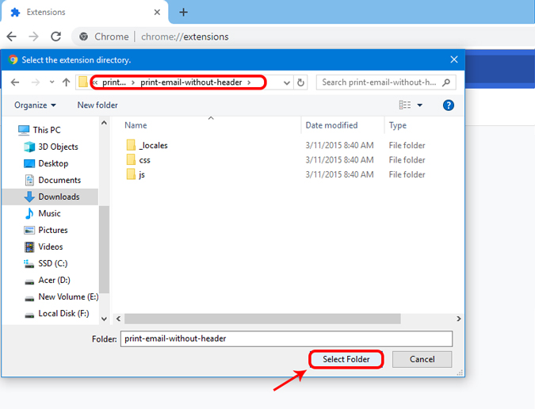
Task: Click the dialog Up one level arrow
Action: [67, 82]
